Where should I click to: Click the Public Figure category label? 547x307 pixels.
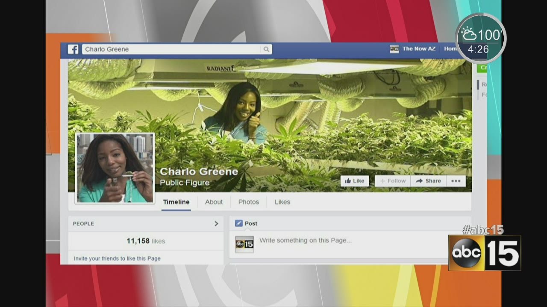pyautogui.click(x=185, y=183)
